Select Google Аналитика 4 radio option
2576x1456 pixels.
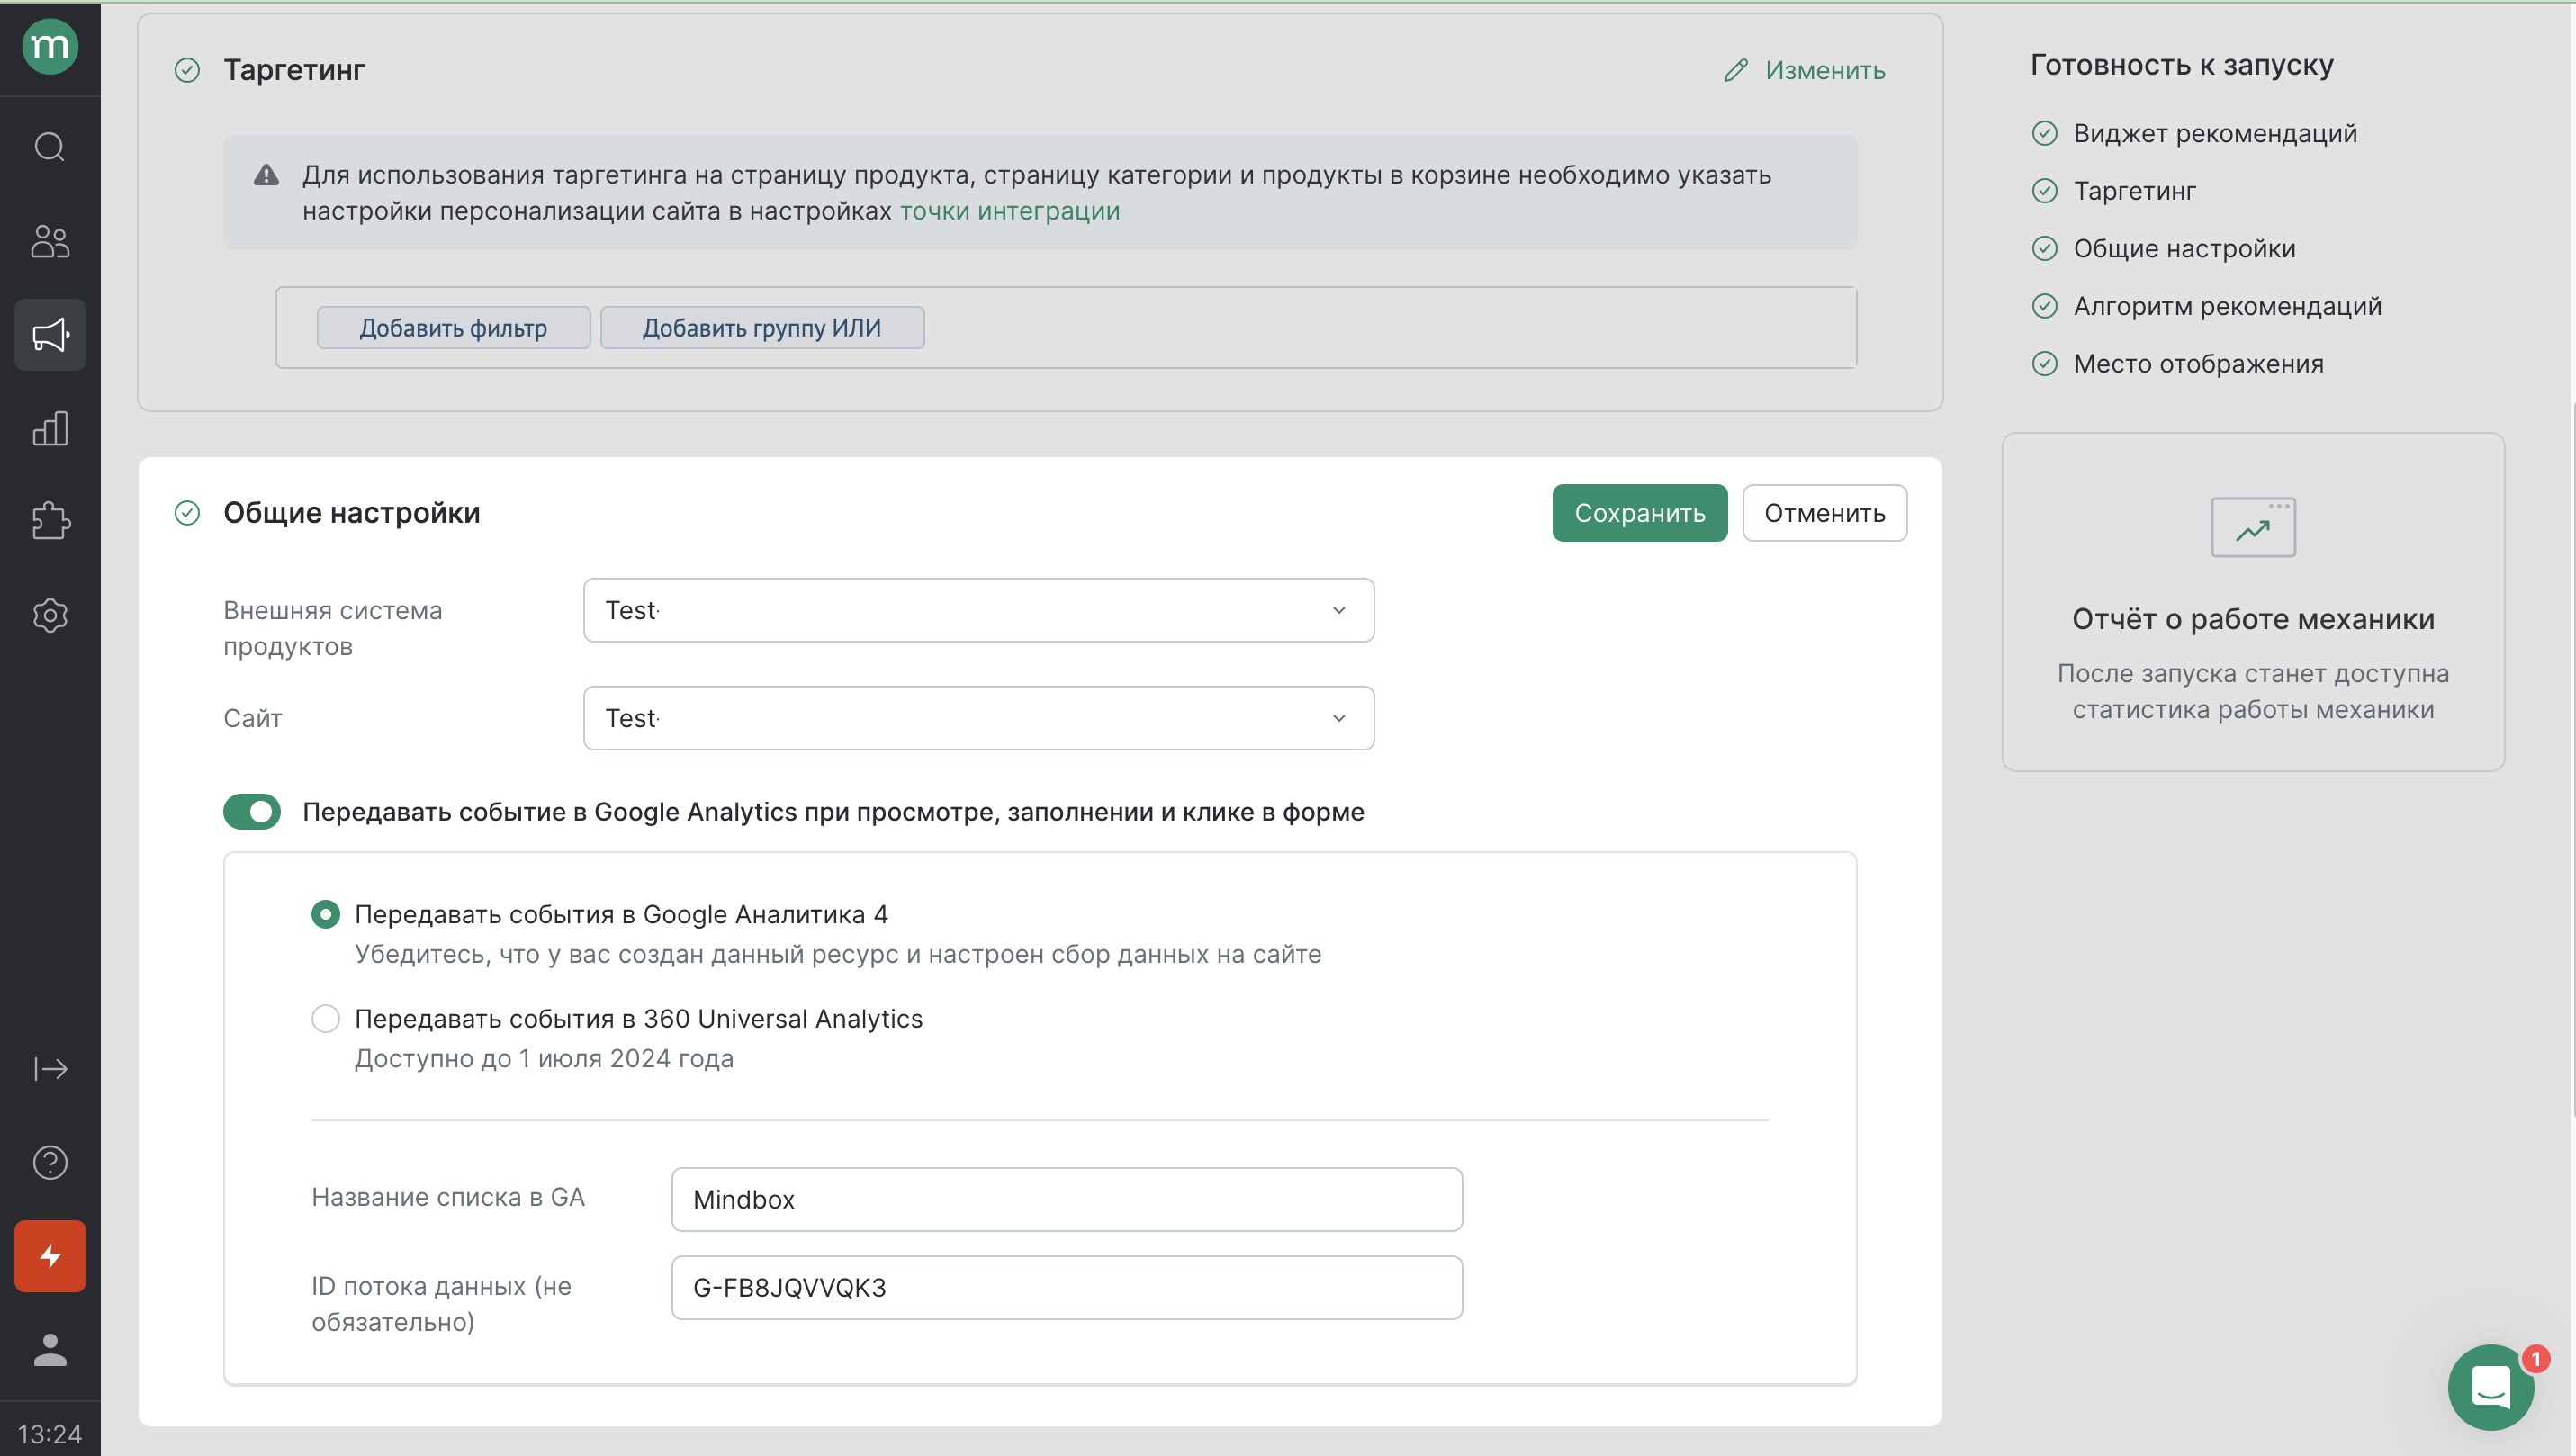[325, 914]
